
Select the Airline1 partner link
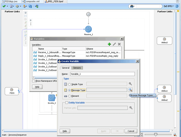coord(164,89)
